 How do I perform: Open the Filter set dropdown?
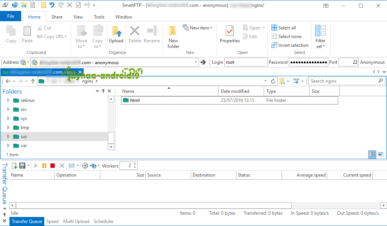(320, 37)
